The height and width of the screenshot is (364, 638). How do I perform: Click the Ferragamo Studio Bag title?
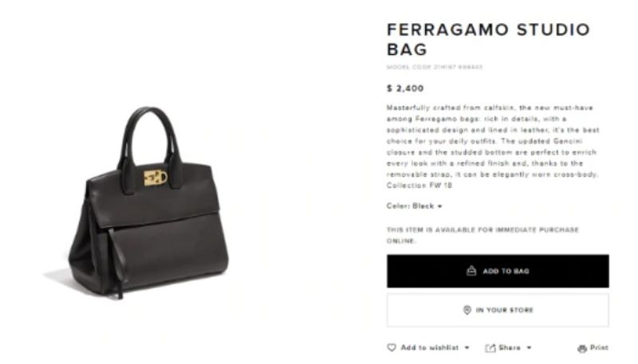(488, 39)
